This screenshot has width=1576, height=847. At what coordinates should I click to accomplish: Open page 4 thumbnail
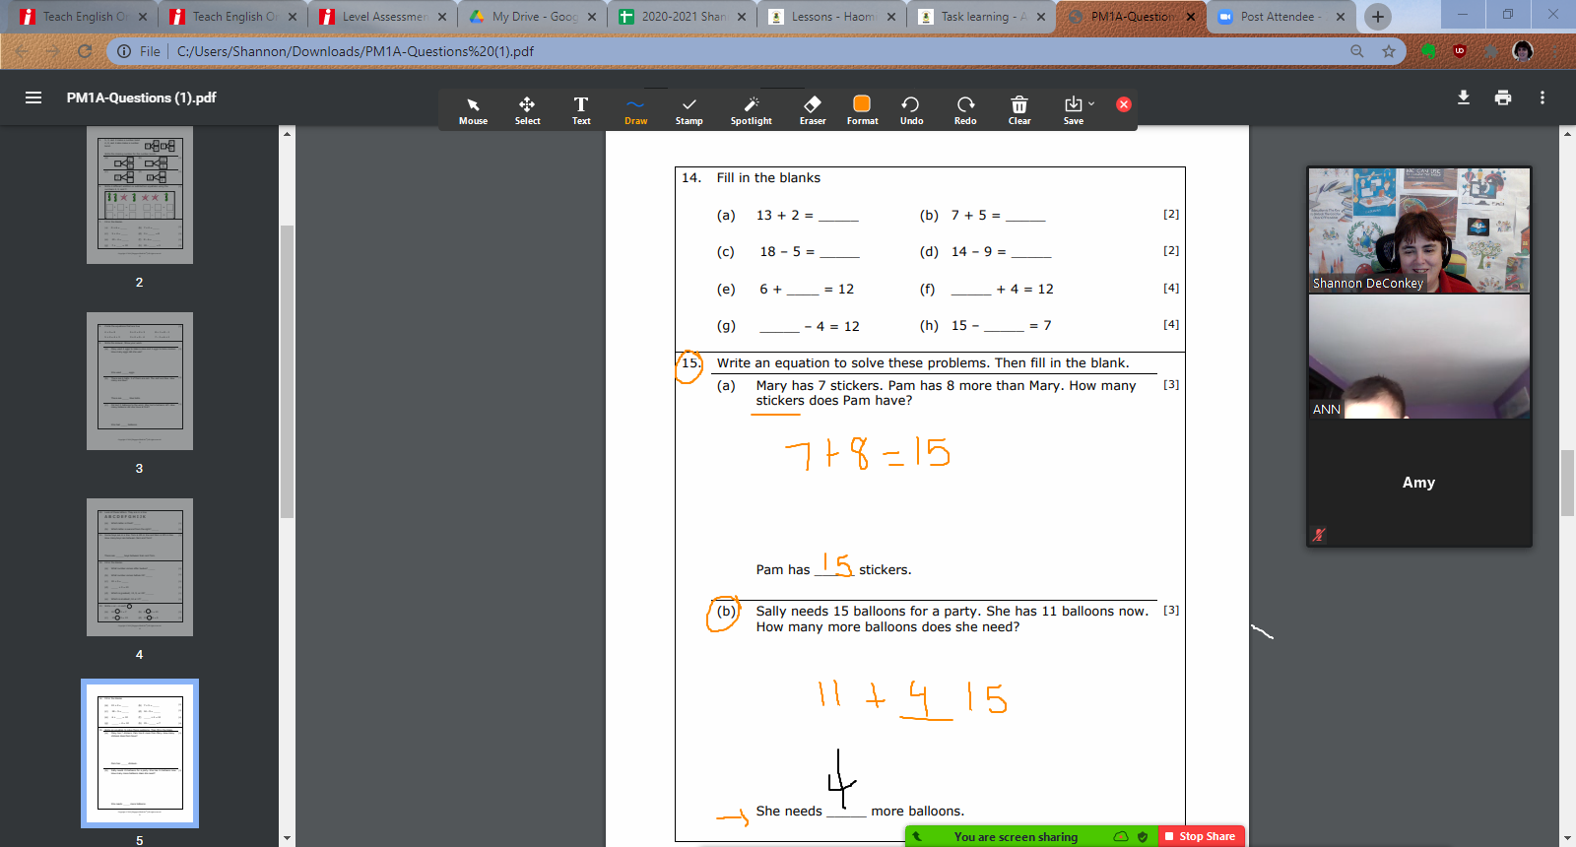(140, 567)
